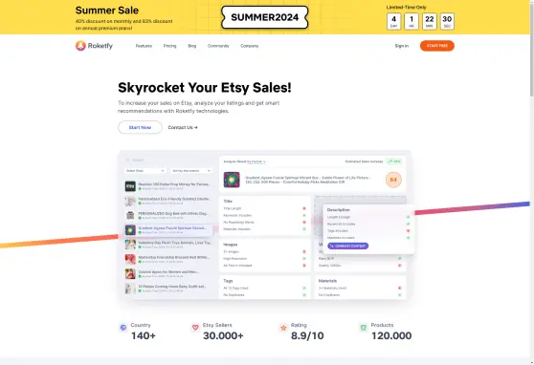Go to the Blog page

point(192,46)
